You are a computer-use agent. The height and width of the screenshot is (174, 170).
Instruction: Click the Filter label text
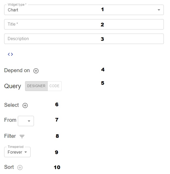(10, 136)
